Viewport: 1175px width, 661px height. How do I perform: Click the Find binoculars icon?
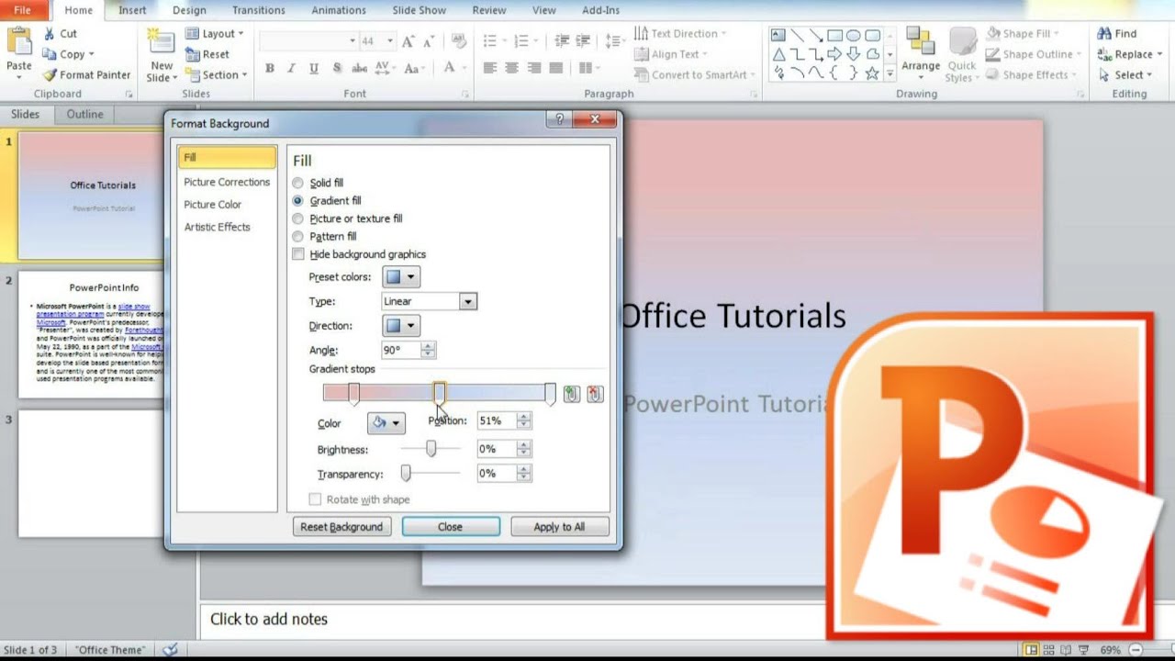pyautogui.click(x=1104, y=34)
